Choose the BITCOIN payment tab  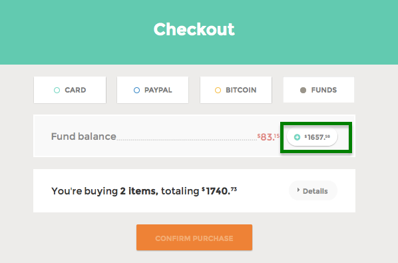point(236,90)
